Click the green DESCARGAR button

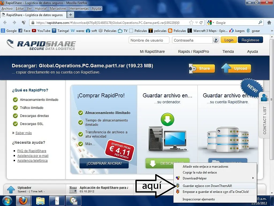(x=159, y=163)
